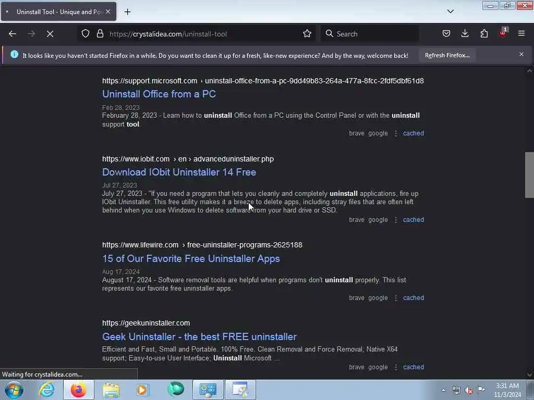The image size is (534, 400).
Task: Click the page vertical scrollbar thumb
Action: coord(529,175)
